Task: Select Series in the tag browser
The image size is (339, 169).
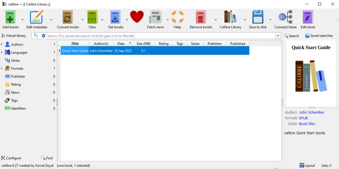Action: tap(15, 60)
